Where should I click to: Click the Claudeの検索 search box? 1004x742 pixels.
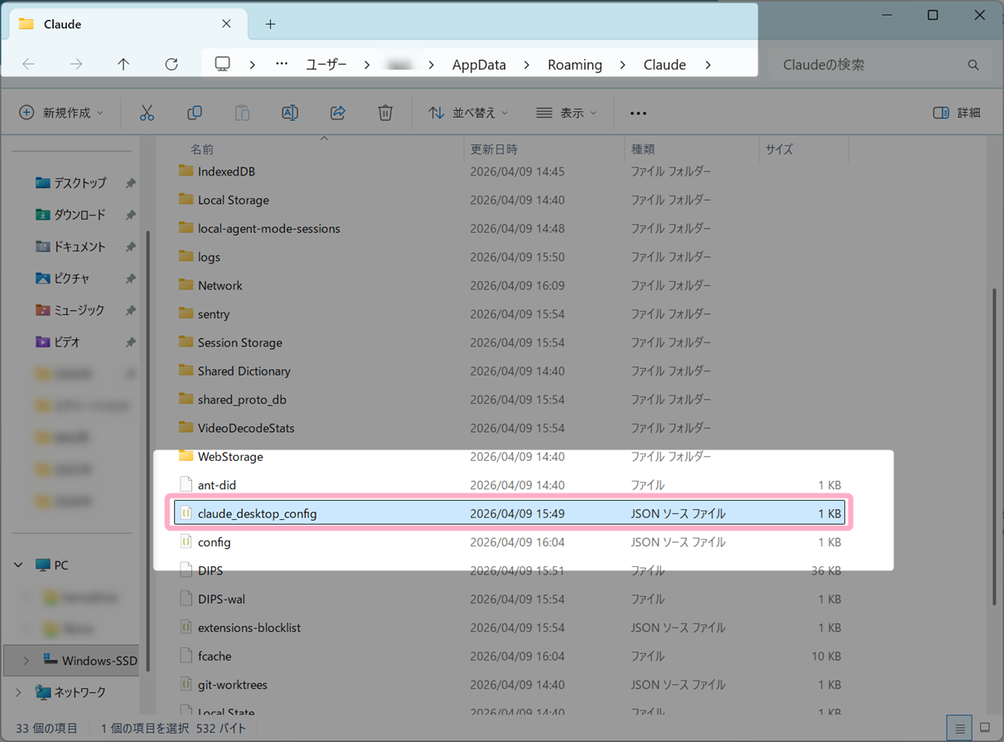870,65
